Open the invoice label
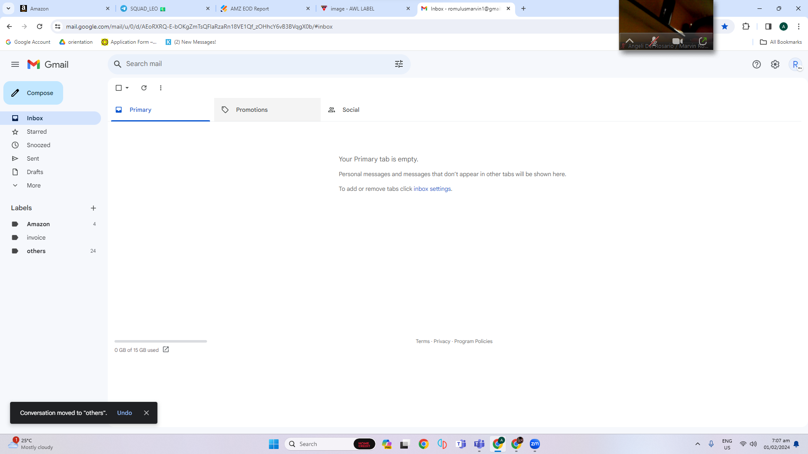 50,238
